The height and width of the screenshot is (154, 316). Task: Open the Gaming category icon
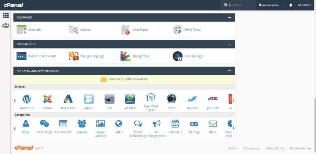pos(194,124)
